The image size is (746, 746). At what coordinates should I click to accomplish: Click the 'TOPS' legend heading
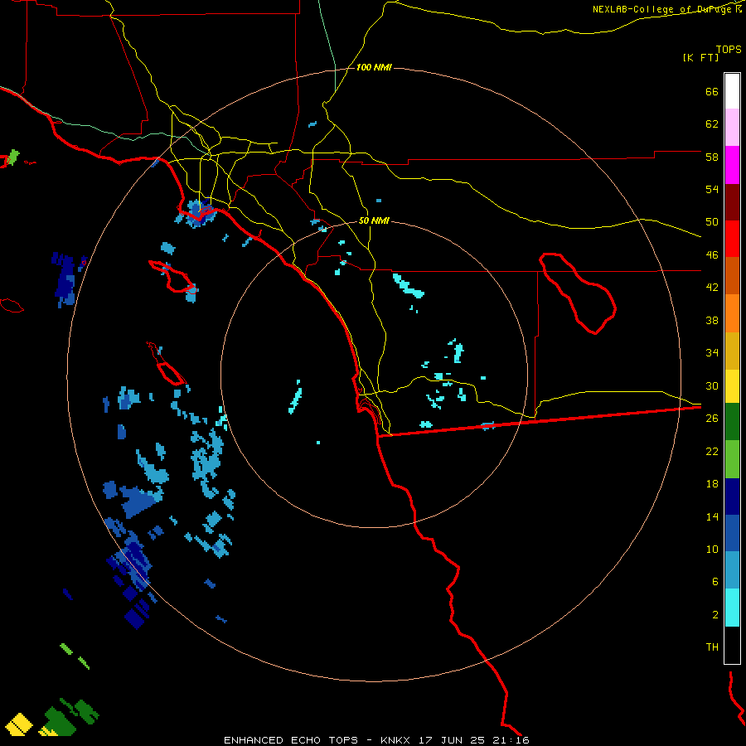pyautogui.click(x=729, y=50)
